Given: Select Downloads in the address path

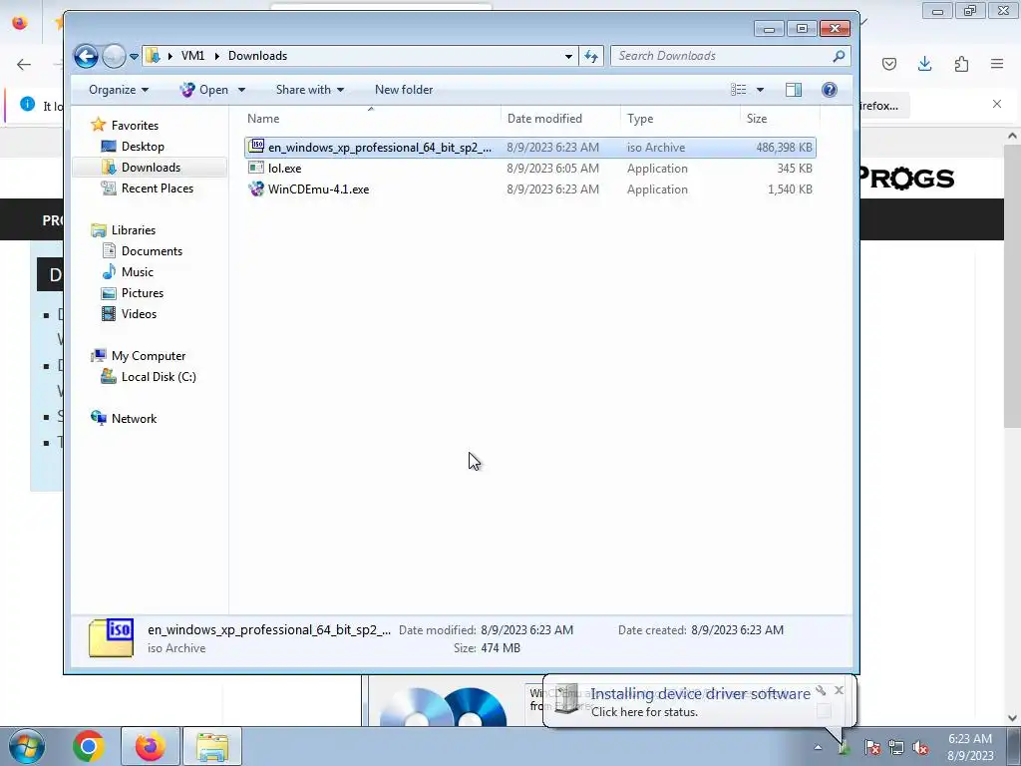Looking at the screenshot, I should point(257,56).
